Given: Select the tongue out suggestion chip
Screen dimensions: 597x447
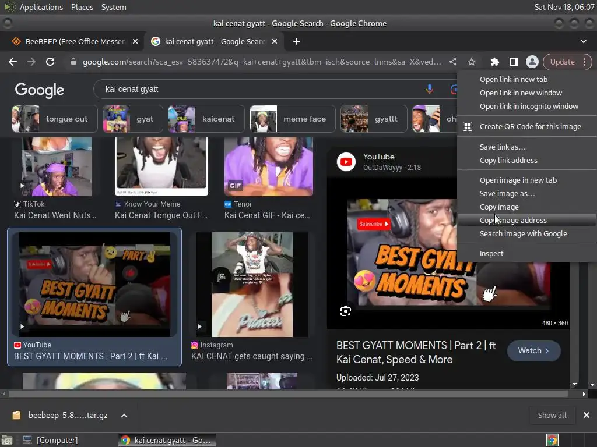Looking at the screenshot, I should coord(54,119).
